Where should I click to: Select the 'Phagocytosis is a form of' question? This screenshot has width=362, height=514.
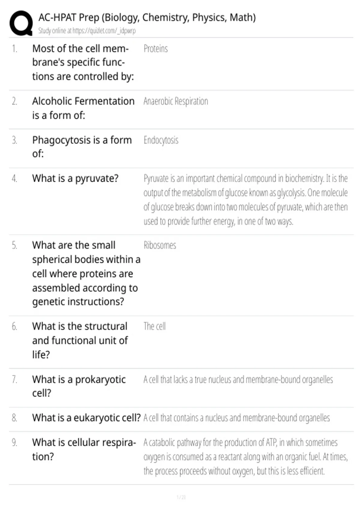(82, 147)
